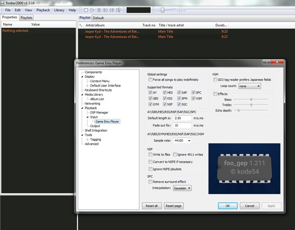
Task: Toggle the NSF format checkbox
Action: pyautogui.click(x=165, y=104)
